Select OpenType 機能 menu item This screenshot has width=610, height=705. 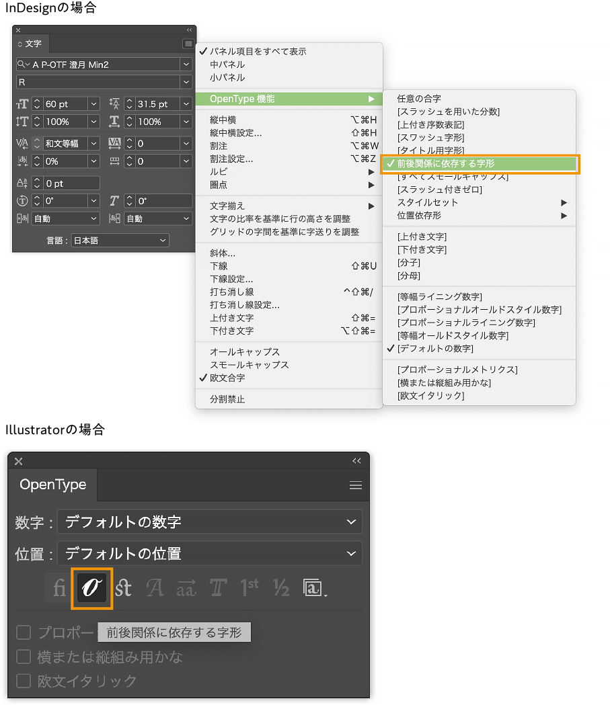click(289, 99)
